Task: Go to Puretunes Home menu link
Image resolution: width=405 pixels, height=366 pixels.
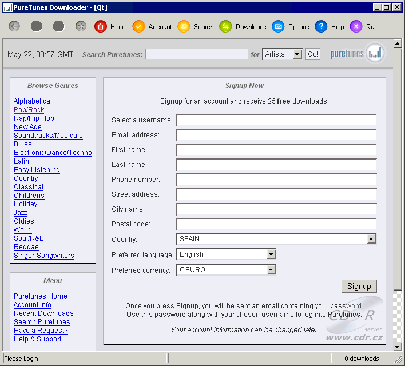Action: click(x=41, y=296)
